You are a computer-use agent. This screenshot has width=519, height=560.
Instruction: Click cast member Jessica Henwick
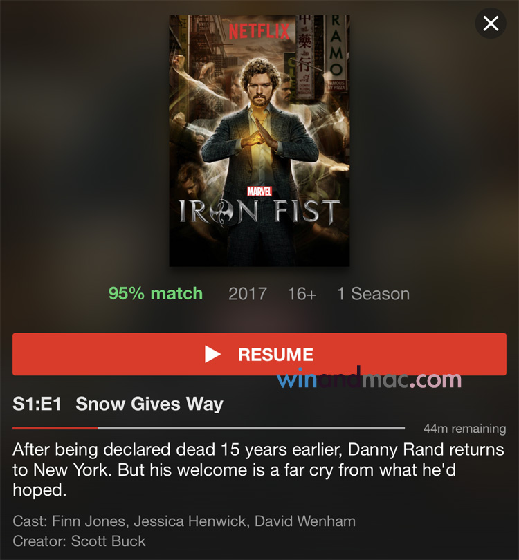pos(190,521)
